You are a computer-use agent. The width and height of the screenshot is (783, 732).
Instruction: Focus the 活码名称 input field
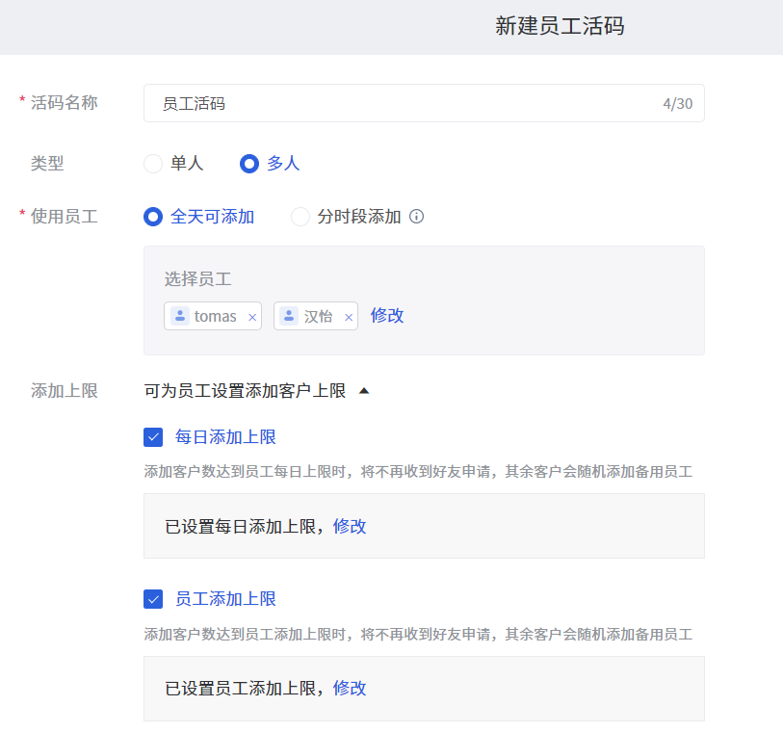point(424,103)
